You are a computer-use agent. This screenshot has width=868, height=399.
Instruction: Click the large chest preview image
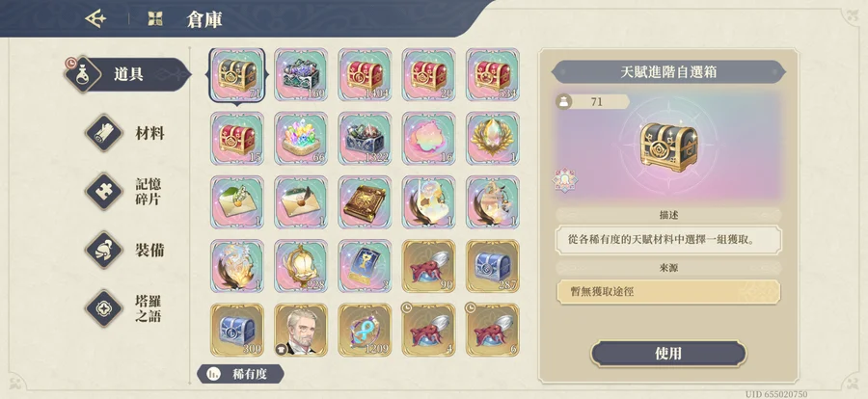click(x=668, y=146)
